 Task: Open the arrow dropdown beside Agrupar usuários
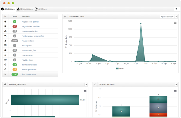pos(176,17)
